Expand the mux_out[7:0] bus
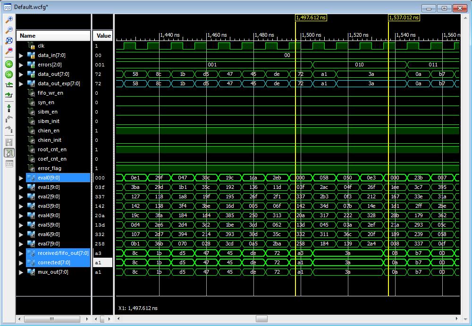The width and height of the screenshot is (472, 326). [21, 272]
